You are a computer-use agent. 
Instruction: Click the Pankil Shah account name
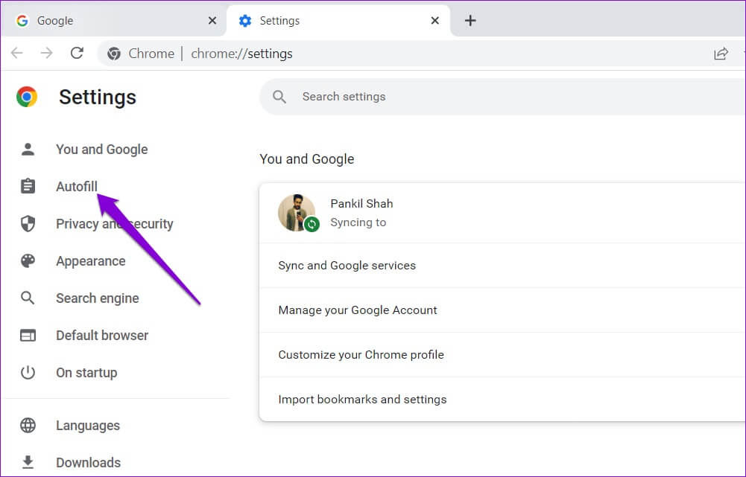[x=361, y=203]
